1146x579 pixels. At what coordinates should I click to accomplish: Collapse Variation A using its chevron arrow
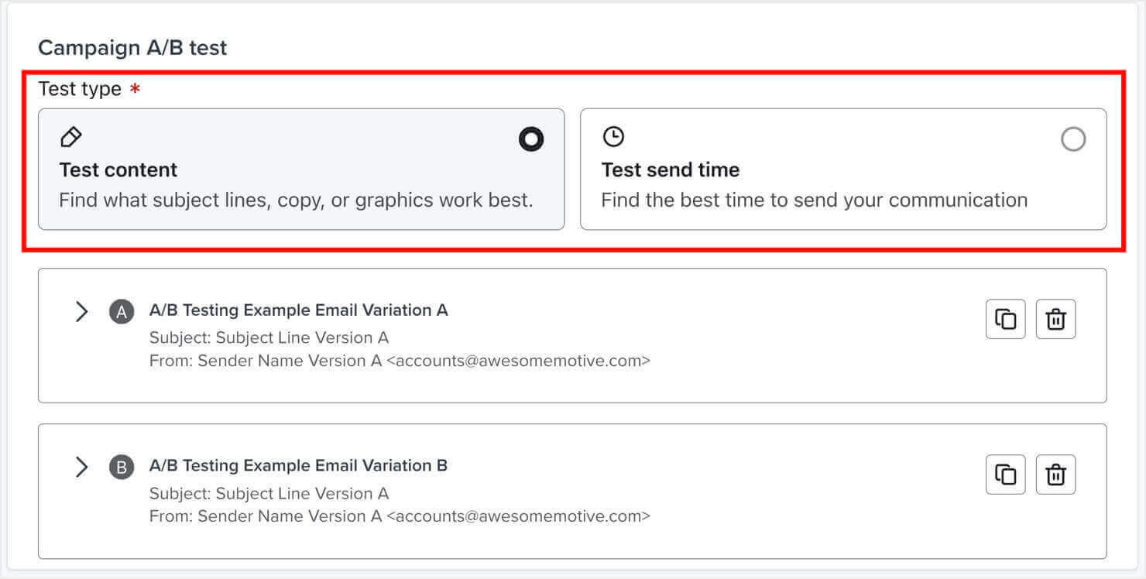point(81,311)
